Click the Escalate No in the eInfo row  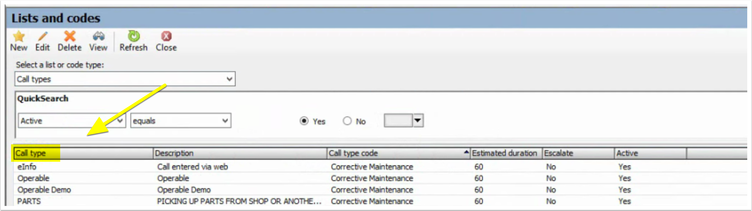(x=551, y=167)
